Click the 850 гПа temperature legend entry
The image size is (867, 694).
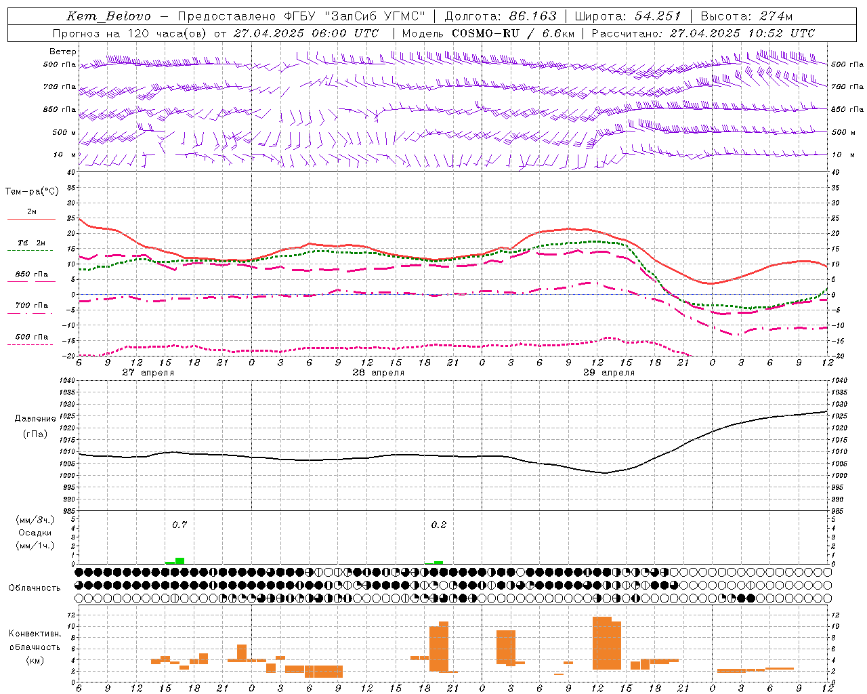32,274
